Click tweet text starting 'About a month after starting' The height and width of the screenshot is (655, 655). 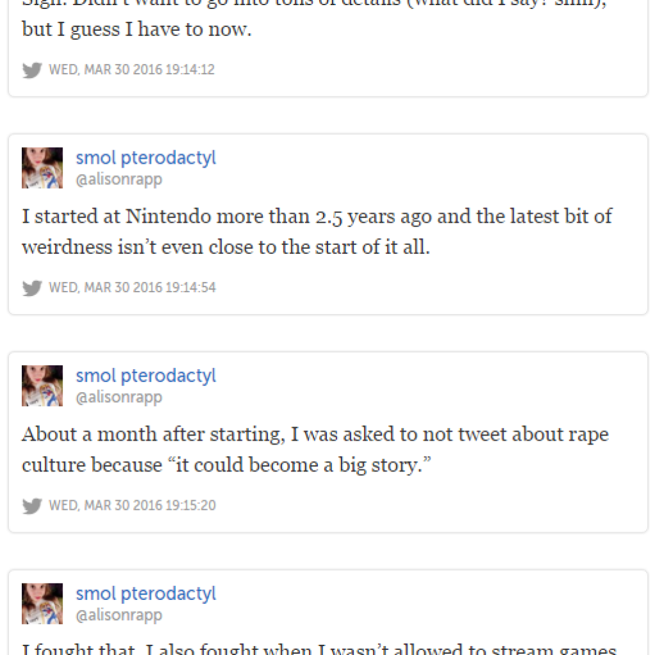(315, 434)
